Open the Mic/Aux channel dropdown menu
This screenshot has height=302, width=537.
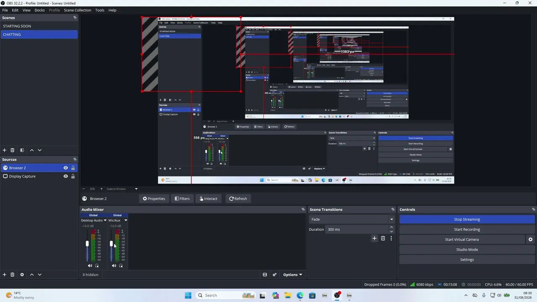click(x=125, y=220)
